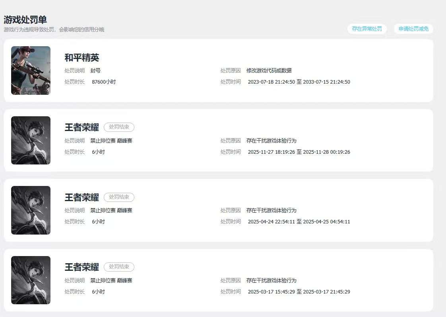Click 处罚时长 label in the 和平精英 card

(74, 82)
